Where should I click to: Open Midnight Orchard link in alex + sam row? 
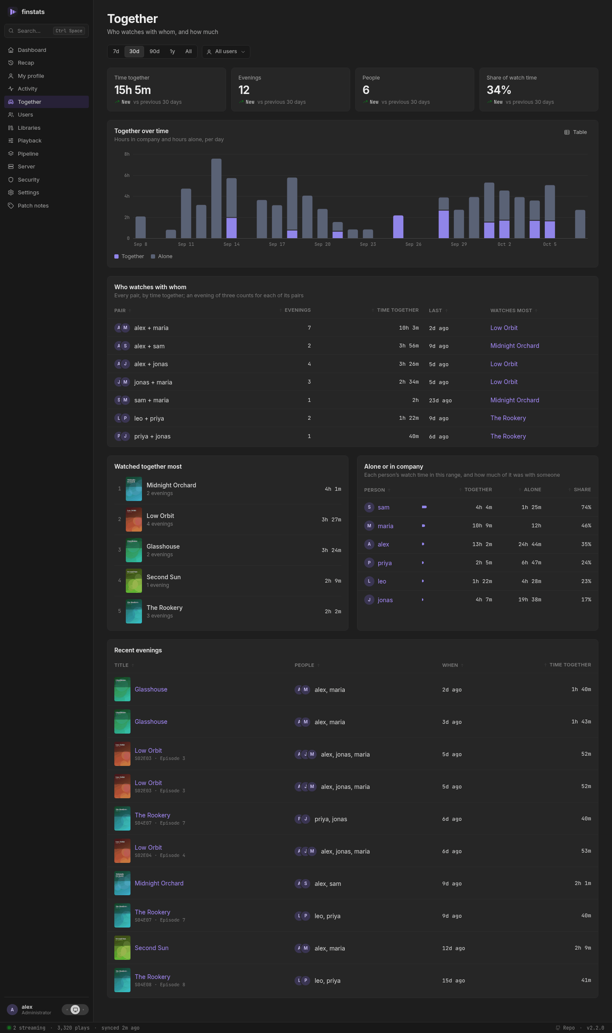515,346
